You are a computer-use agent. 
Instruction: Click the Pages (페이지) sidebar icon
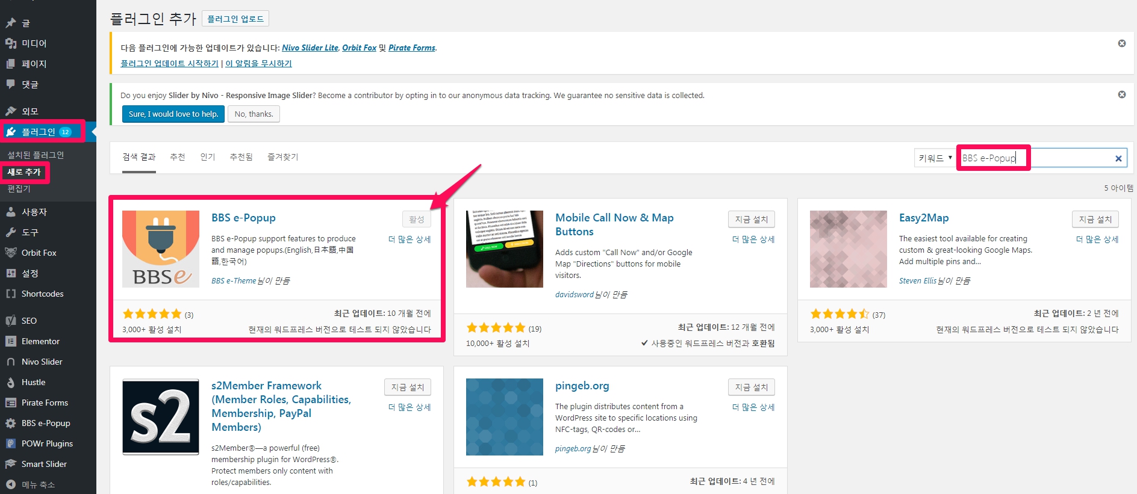click(x=11, y=64)
